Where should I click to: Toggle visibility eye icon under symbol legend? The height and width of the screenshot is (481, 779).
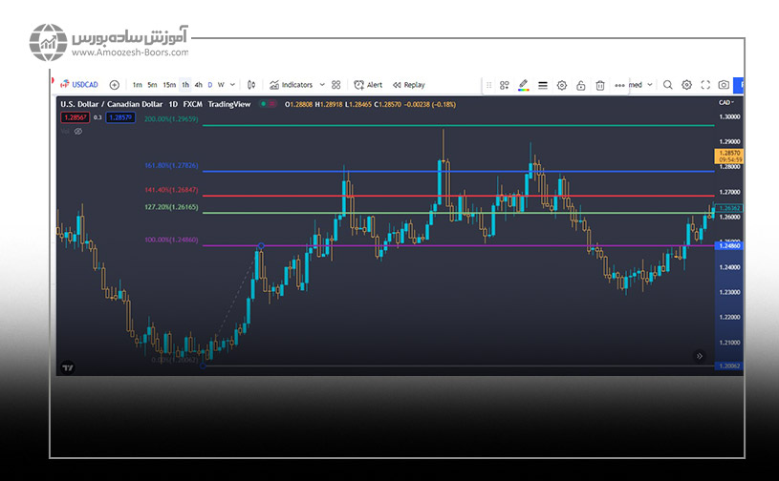(x=78, y=131)
